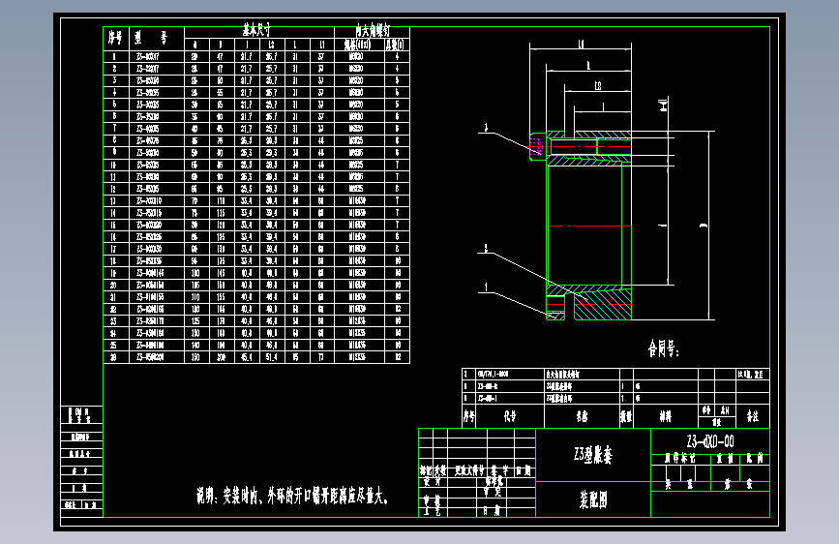
Task: Click the '内六角螺钉' table header
Action: 373,29
